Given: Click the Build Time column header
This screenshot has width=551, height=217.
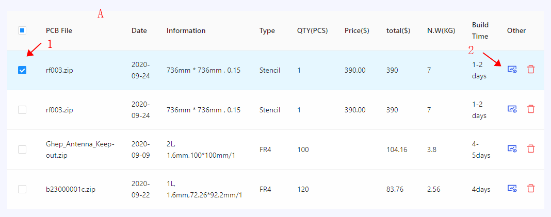Looking at the screenshot, I should tap(480, 30).
